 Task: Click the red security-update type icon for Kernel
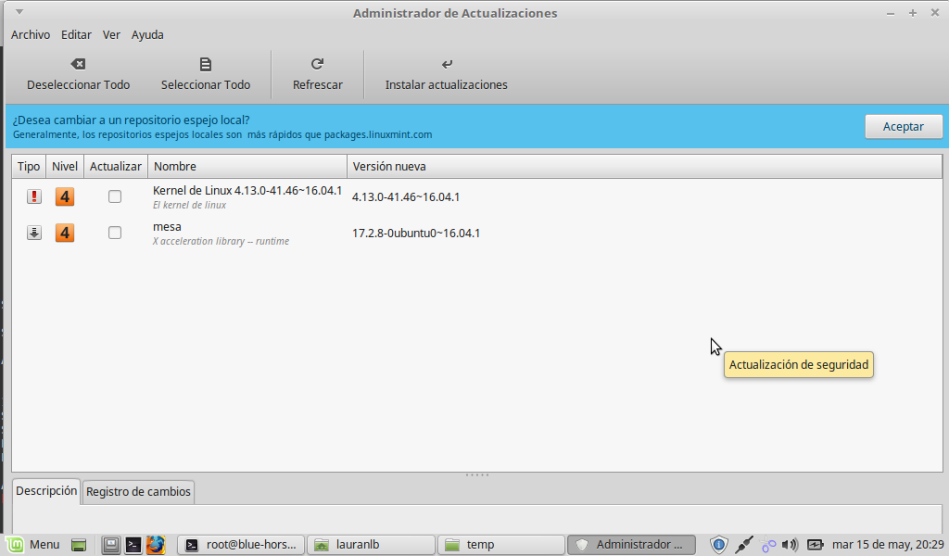click(34, 196)
